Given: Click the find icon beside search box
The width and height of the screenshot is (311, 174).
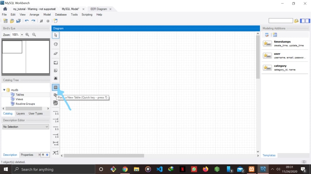Looking at the screenshot, I should click(x=296, y=21).
